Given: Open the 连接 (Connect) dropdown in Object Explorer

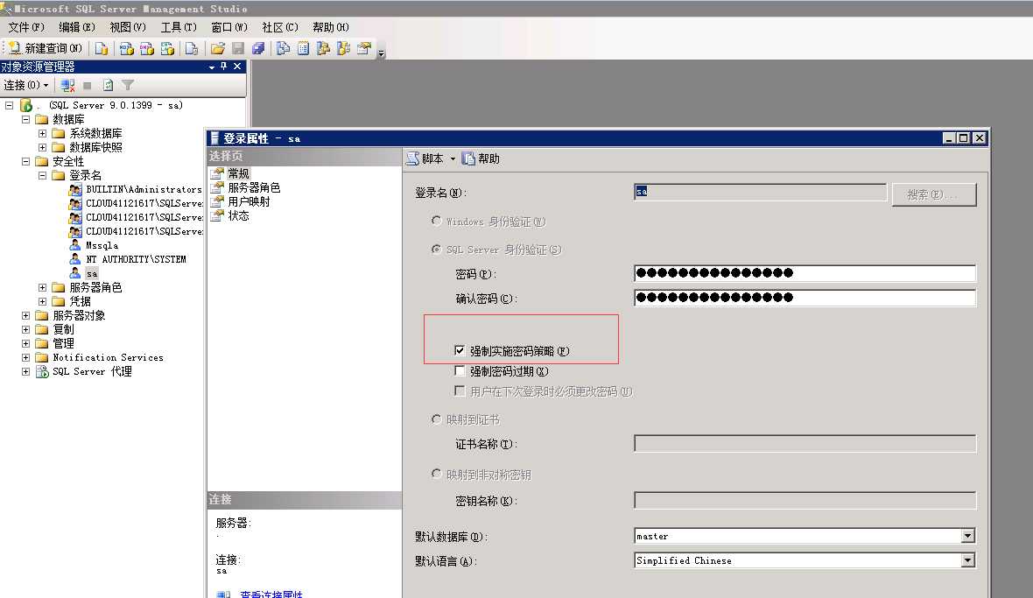Looking at the screenshot, I should [x=26, y=85].
